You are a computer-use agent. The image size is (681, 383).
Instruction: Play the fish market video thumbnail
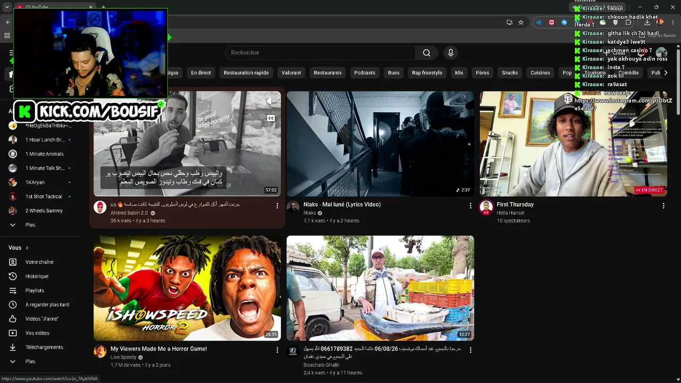pos(380,288)
